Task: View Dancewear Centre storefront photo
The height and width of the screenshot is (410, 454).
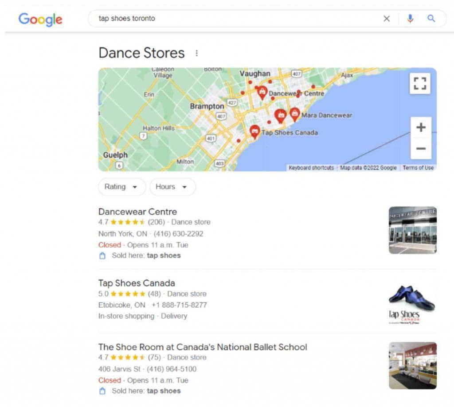Action: click(413, 230)
